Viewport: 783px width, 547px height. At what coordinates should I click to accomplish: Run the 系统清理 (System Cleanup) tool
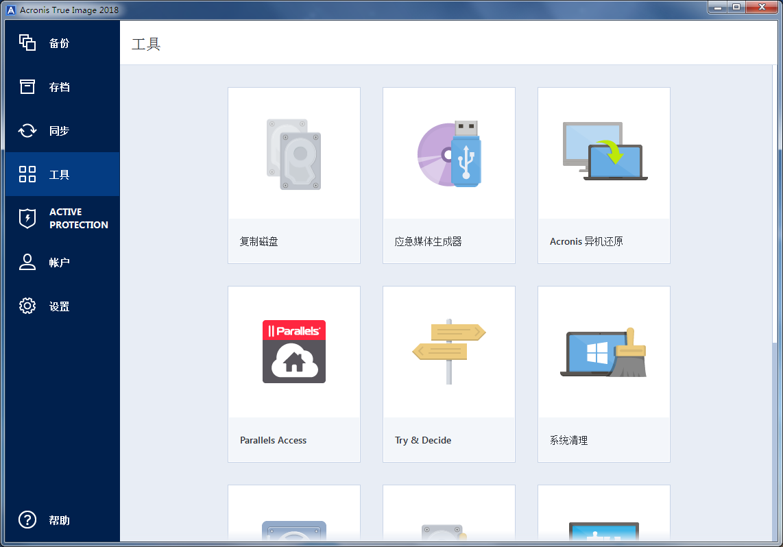[603, 374]
